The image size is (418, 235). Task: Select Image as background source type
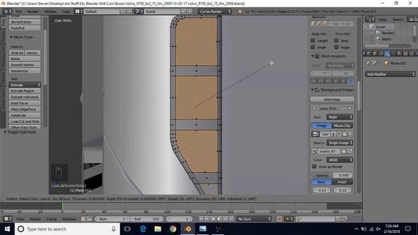pyautogui.click(x=321, y=126)
